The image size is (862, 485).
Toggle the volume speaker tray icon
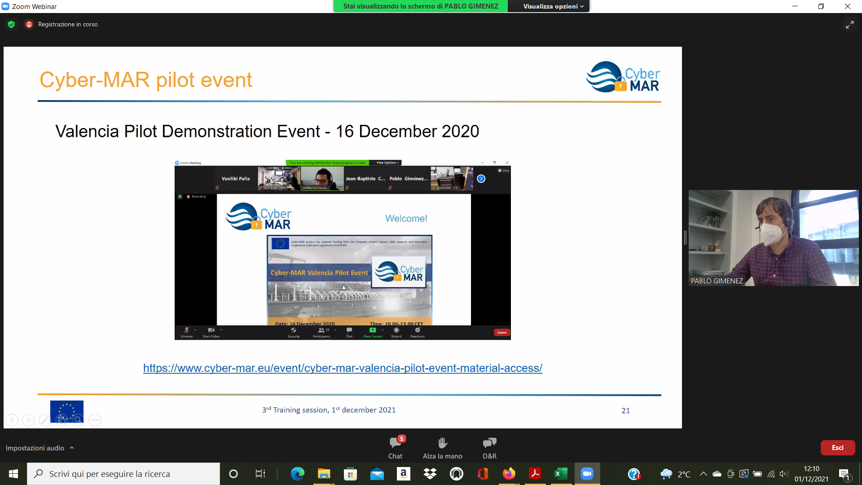point(784,474)
